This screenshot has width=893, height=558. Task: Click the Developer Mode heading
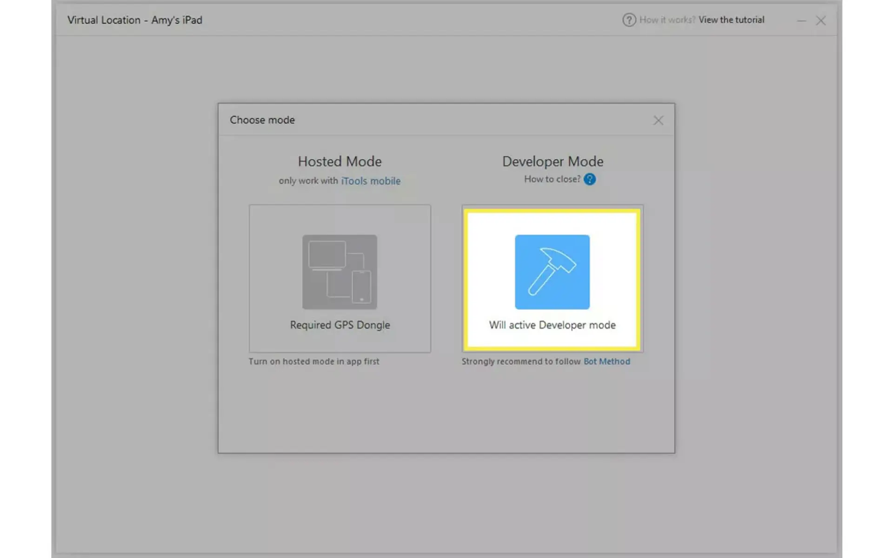pos(553,161)
